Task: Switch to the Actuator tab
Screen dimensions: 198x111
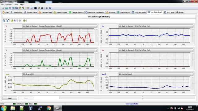Action: (x=111, y=12)
